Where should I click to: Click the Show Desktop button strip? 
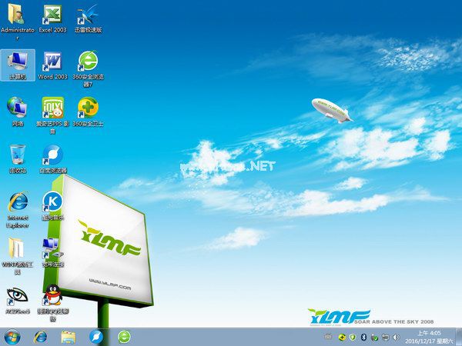pyautogui.click(x=459, y=338)
